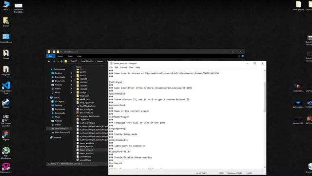Click the [Settings] line in Notepad
312x176 pixels.
pos(116,82)
